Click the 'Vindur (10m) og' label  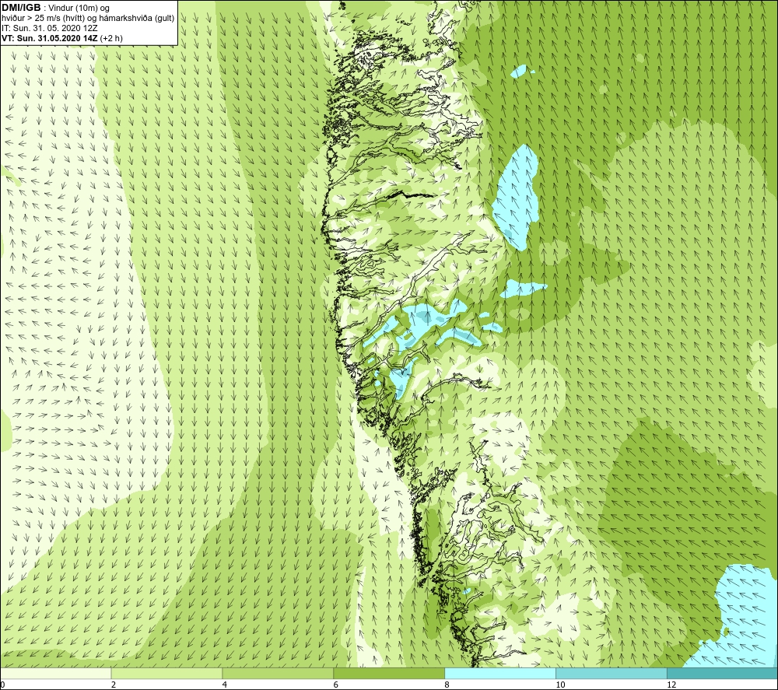click(x=79, y=9)
